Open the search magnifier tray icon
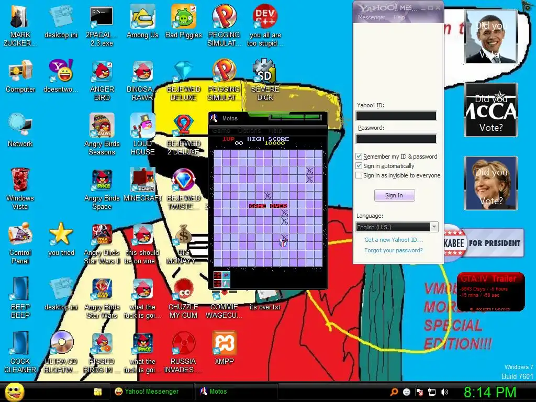 pos(394,392)
